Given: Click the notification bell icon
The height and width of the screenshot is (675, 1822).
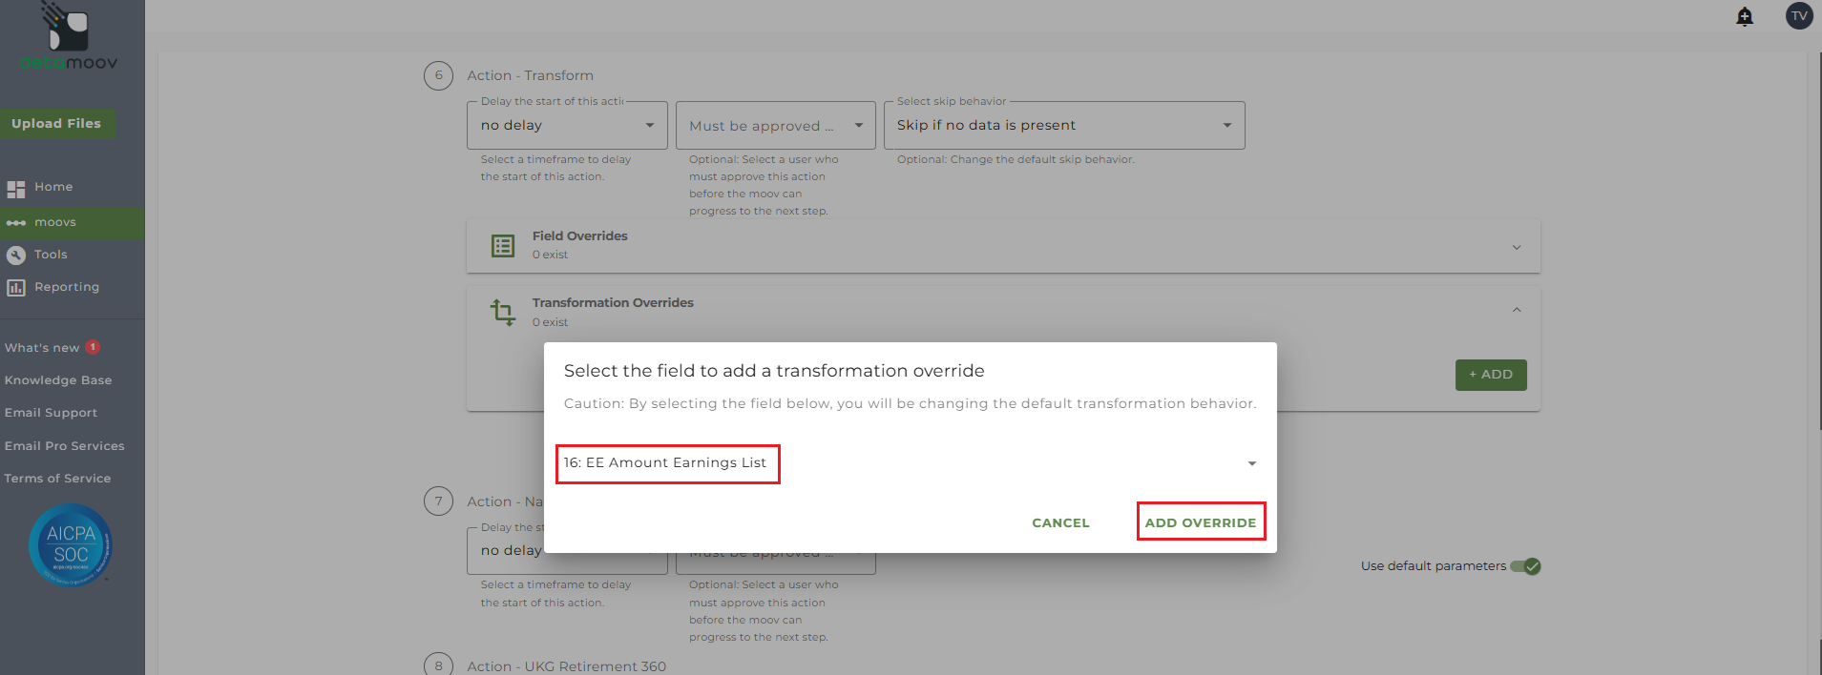Looking at the screenshot, I should click(1745, 16).
